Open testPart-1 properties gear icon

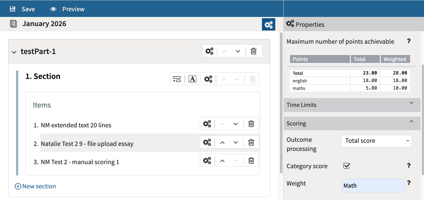coord(209,51)
